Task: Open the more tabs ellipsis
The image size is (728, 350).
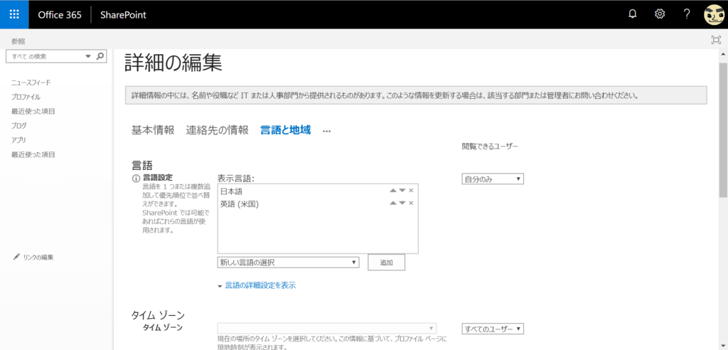Action: click(x=326, y=131)
